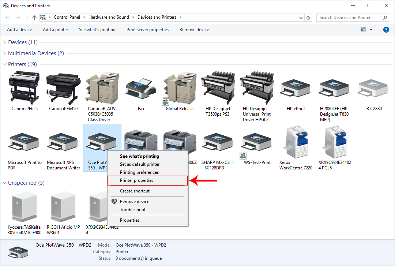Open Print server properties

point(148,30)
